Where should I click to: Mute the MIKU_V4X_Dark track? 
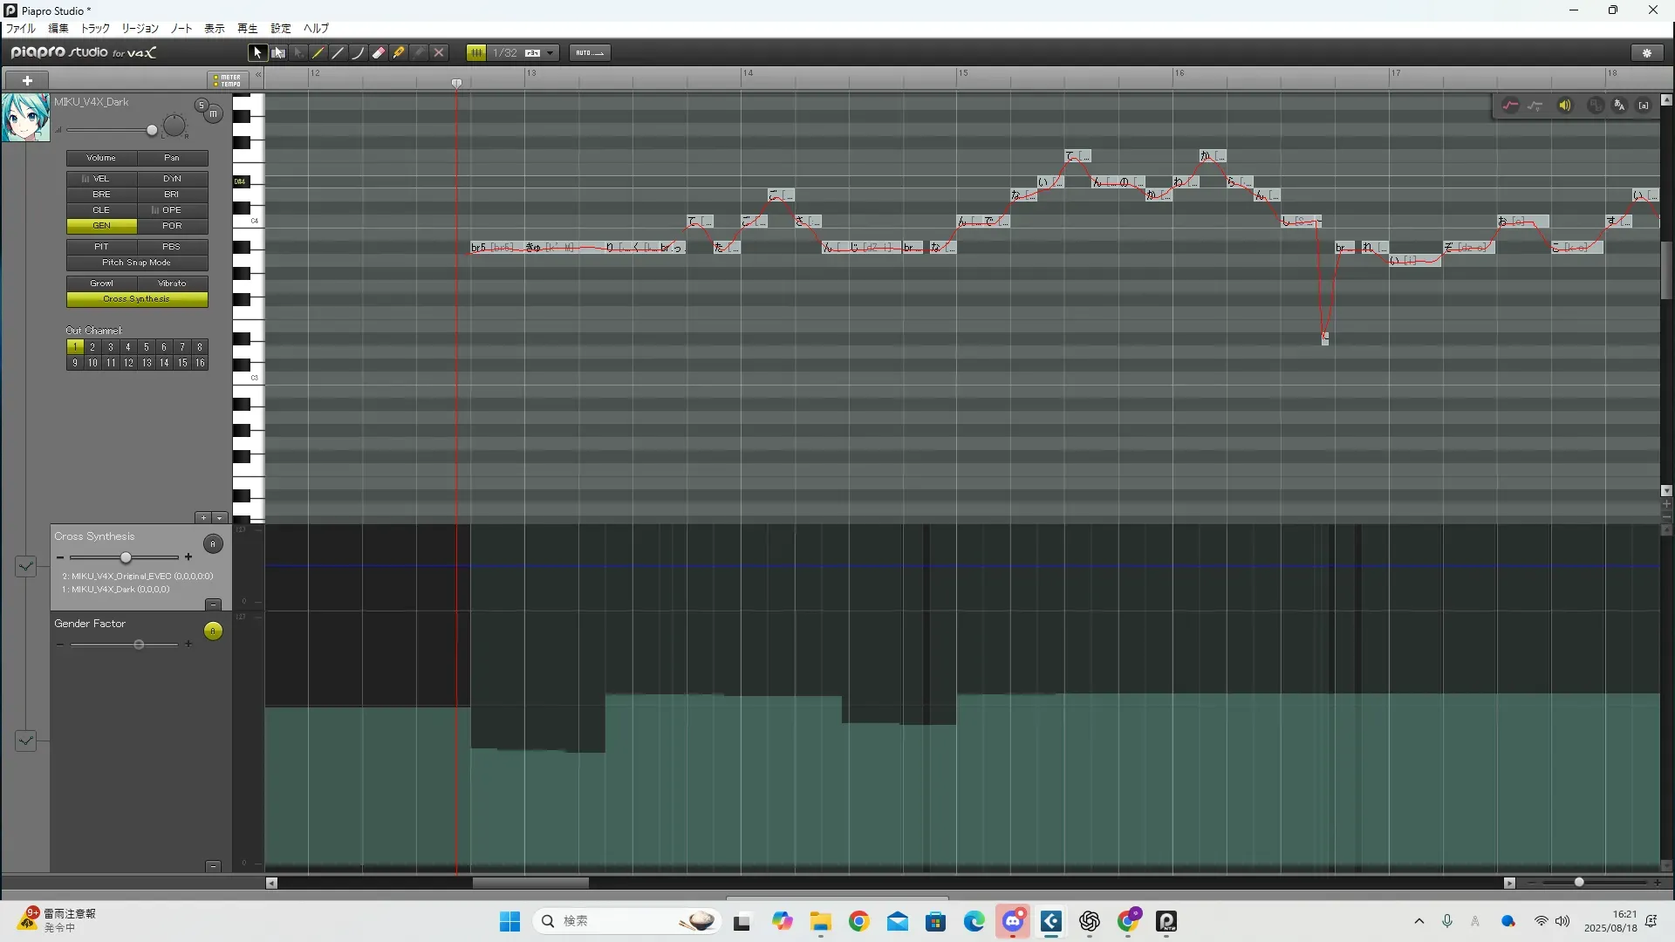213,114
